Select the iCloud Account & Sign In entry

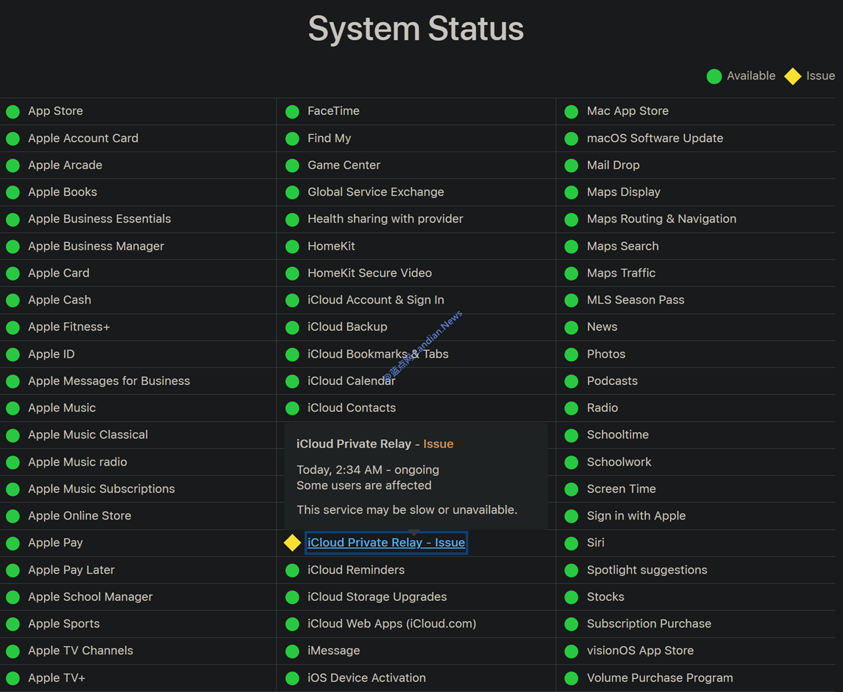375,300
